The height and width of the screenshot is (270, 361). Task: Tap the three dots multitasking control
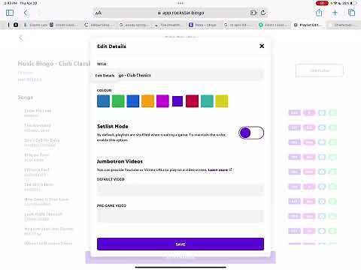[x=180, y=3]
